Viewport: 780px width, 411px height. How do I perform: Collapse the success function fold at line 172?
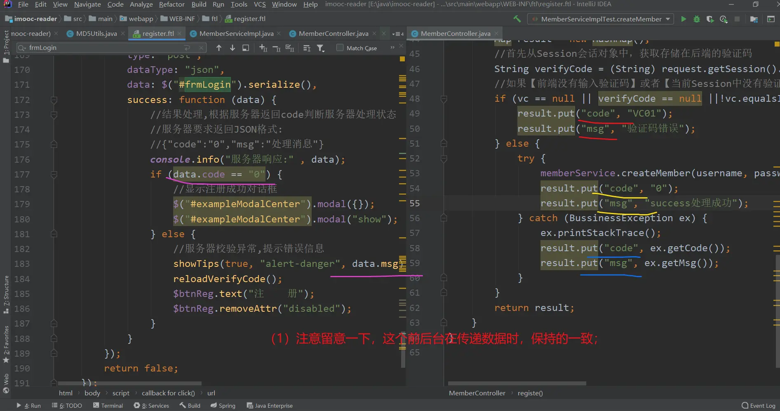54,100
